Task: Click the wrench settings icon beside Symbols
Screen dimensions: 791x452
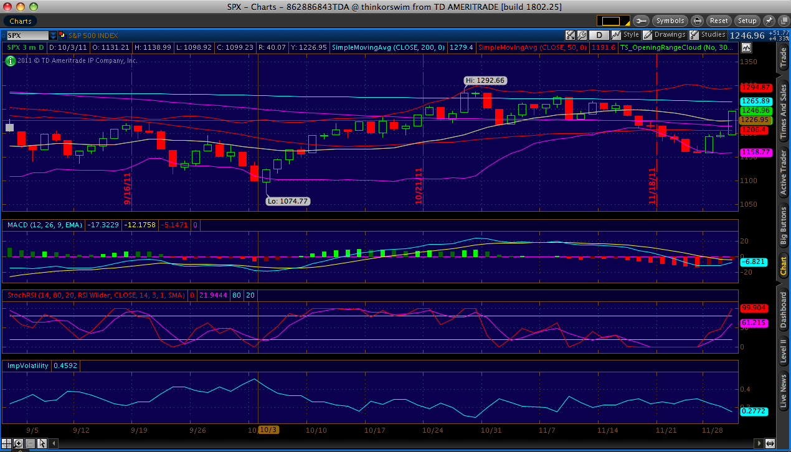Action: click(x=642, y=21)
